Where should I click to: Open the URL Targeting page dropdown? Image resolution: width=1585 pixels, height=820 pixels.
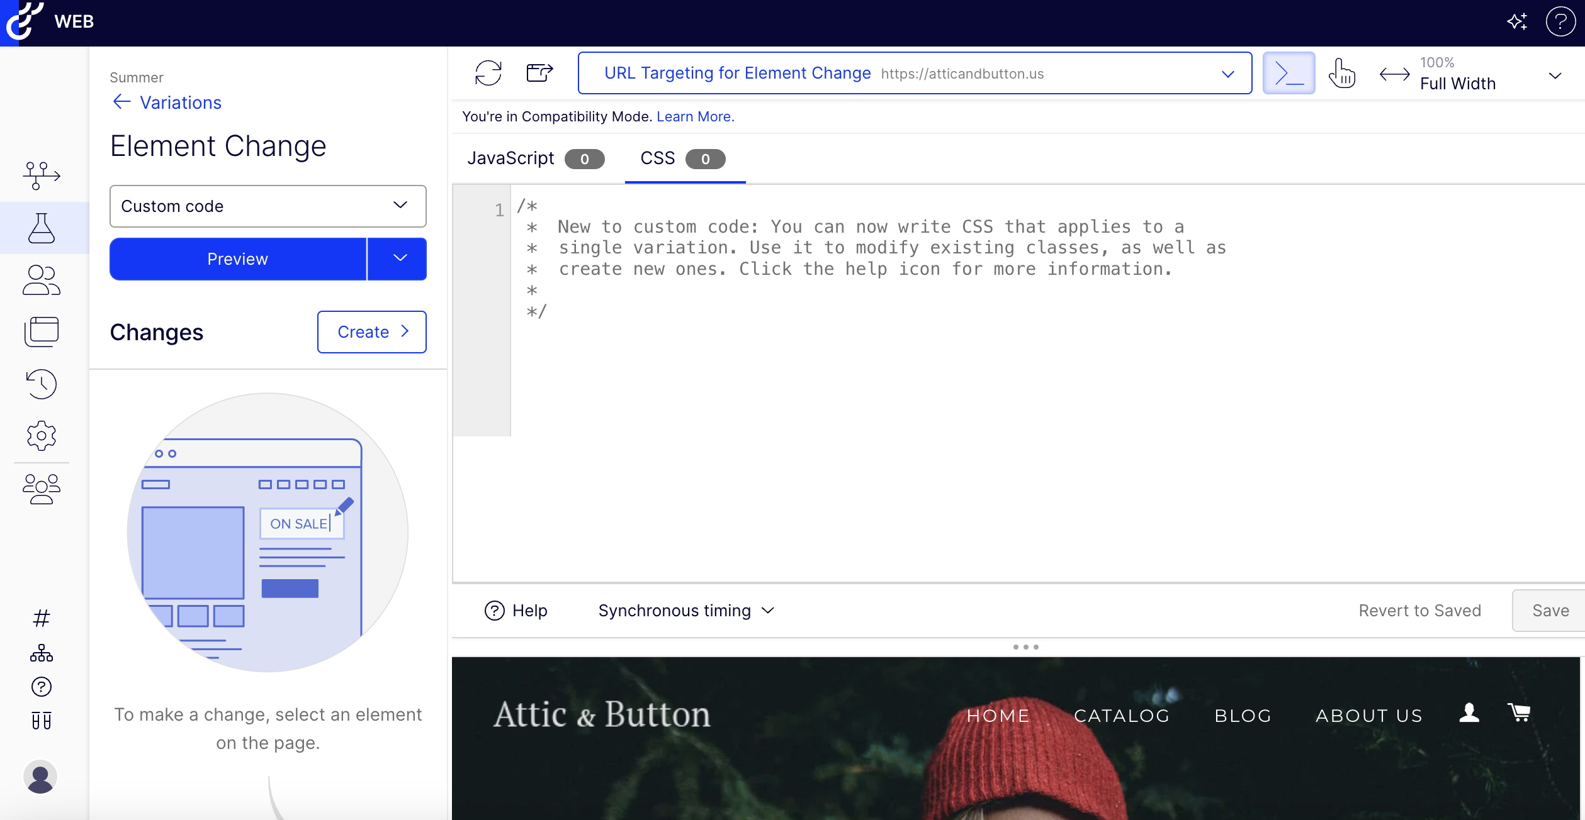point(1227,74)
